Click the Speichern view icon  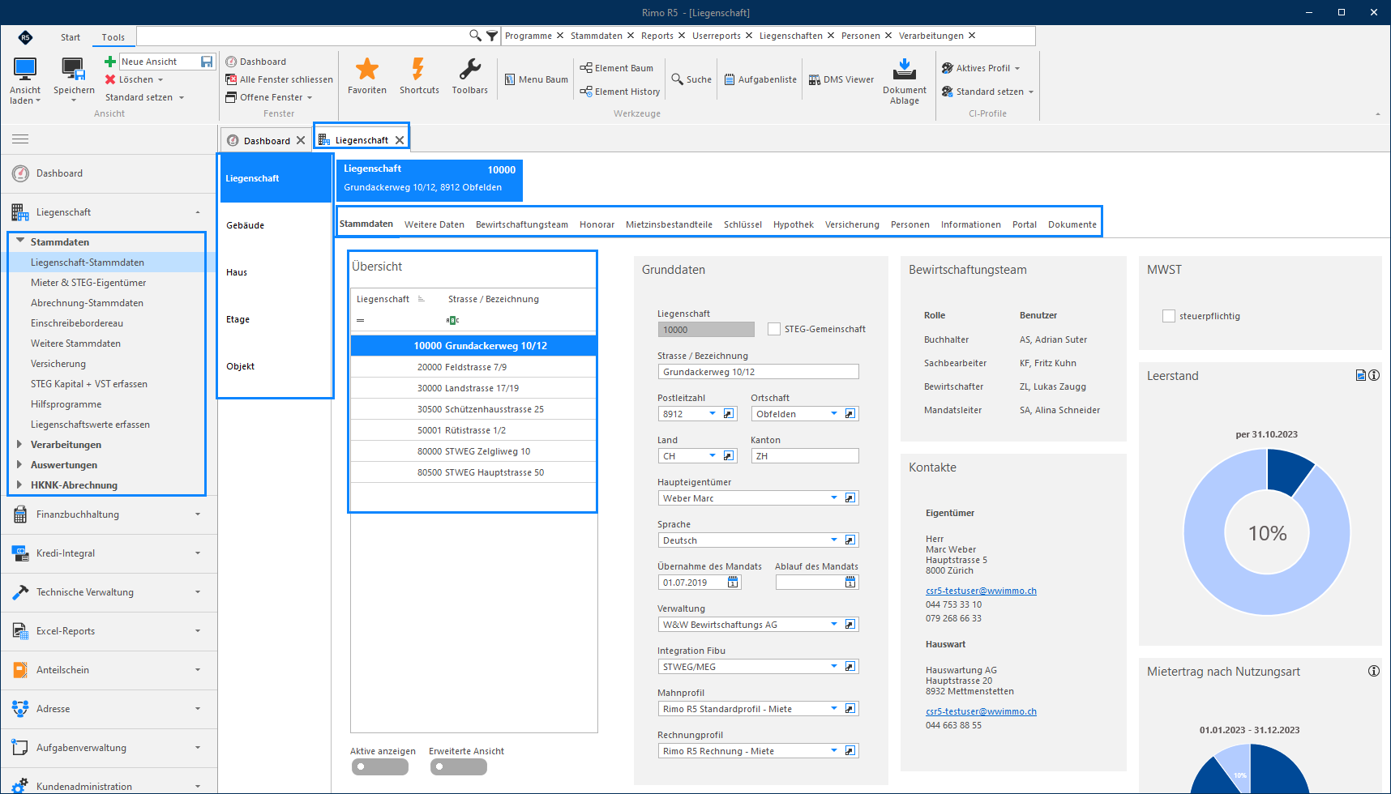(x=74, y=70)
